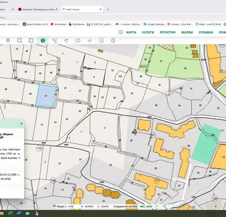Close the parcel info popup panel
The width and height of the screenshot is (226, 217).
pos(22,124)
